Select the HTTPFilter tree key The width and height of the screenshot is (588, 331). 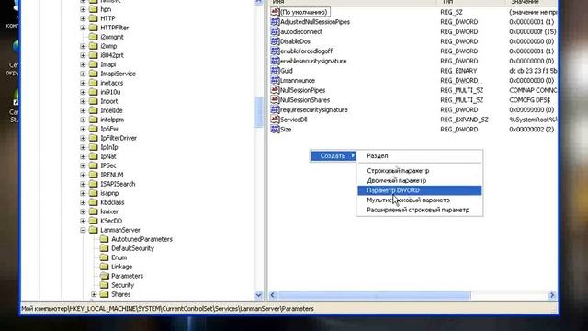(x=114, y=28)
